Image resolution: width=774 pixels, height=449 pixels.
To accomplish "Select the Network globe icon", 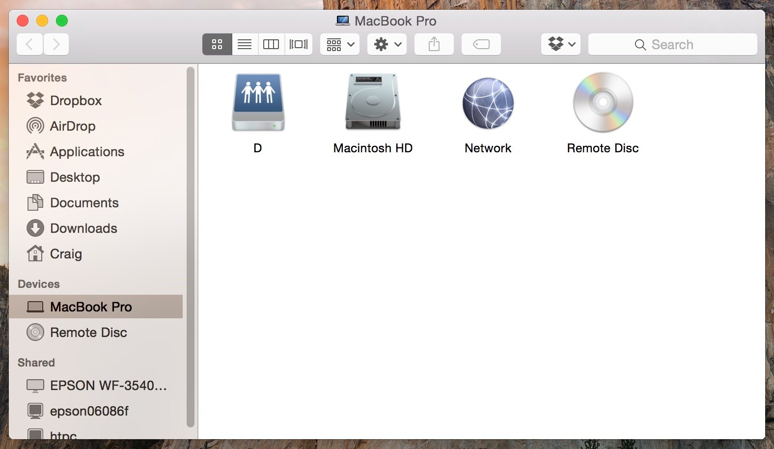I will [x=488, y=103].
